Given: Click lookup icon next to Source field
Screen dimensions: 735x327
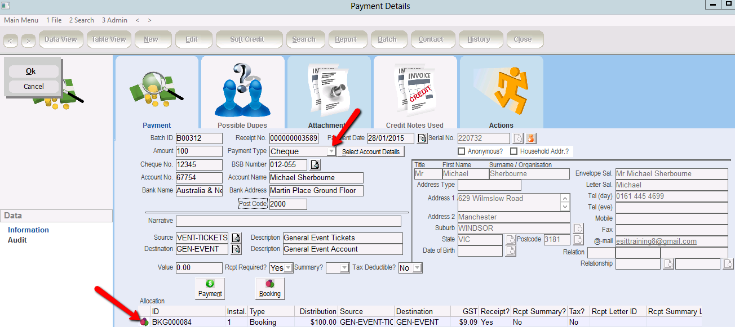Looking at the screenshot, I should click(x=237, y=238).
